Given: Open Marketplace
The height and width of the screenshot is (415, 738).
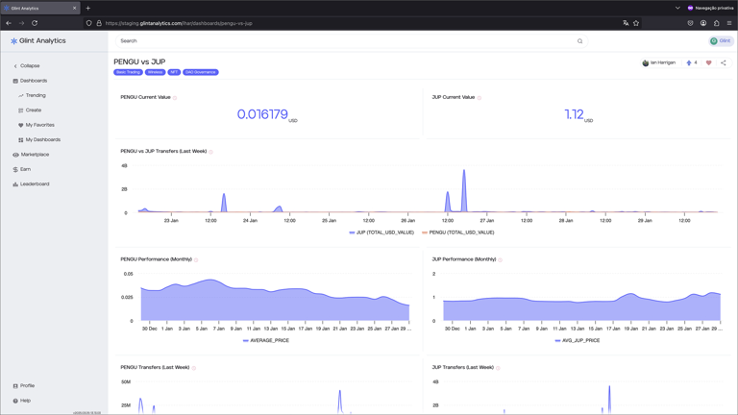Looking at the screenshot, I should [31, 155].
